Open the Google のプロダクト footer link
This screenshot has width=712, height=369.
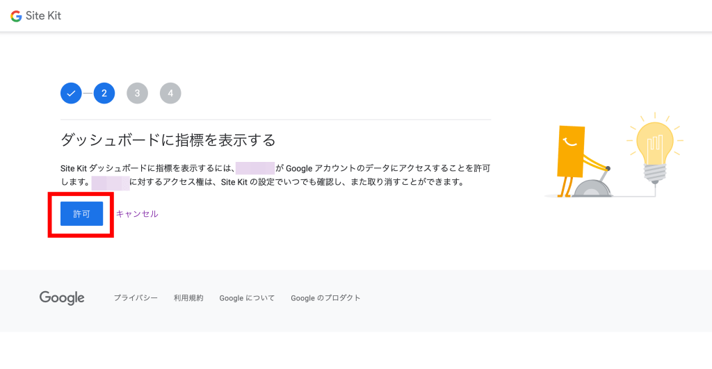325,297
